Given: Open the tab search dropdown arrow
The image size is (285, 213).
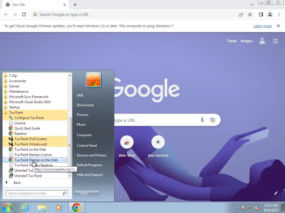Looking at the screenshot, I should [x=252, y=5].
